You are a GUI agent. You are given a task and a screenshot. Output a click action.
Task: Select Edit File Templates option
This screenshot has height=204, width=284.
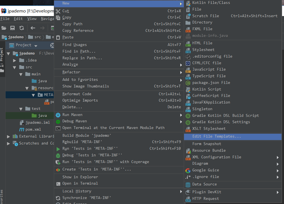pyautogui.click(x=217, y=136)
